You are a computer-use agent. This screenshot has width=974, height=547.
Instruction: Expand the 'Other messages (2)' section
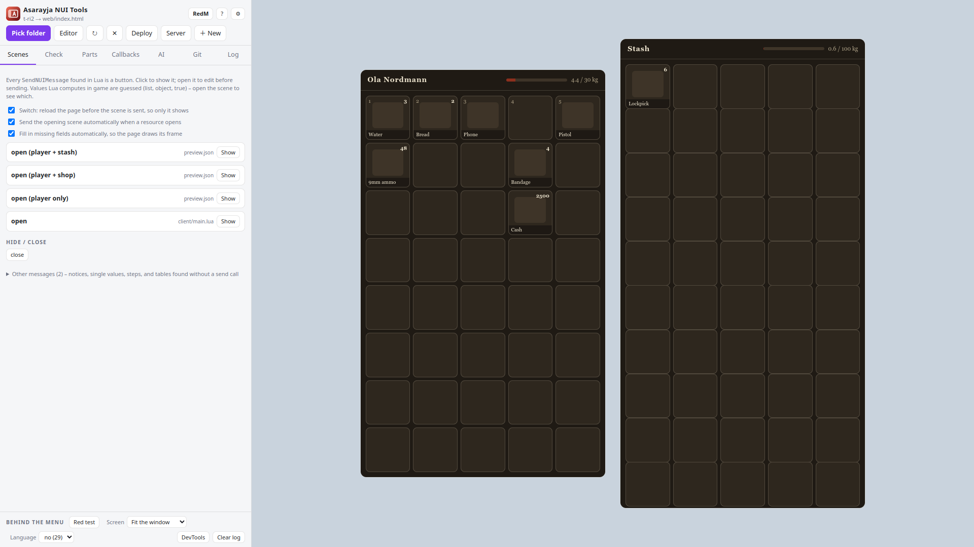coord(122,274)
